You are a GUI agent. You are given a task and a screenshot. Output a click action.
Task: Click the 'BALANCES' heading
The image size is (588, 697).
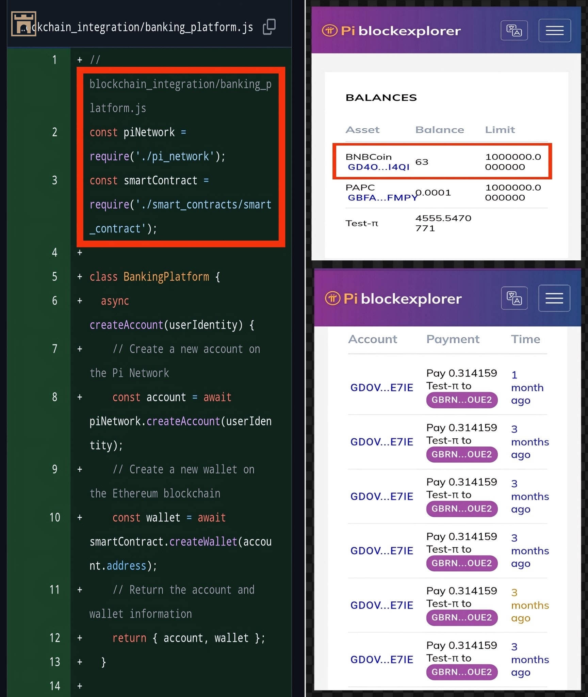[x=381, y=98]
